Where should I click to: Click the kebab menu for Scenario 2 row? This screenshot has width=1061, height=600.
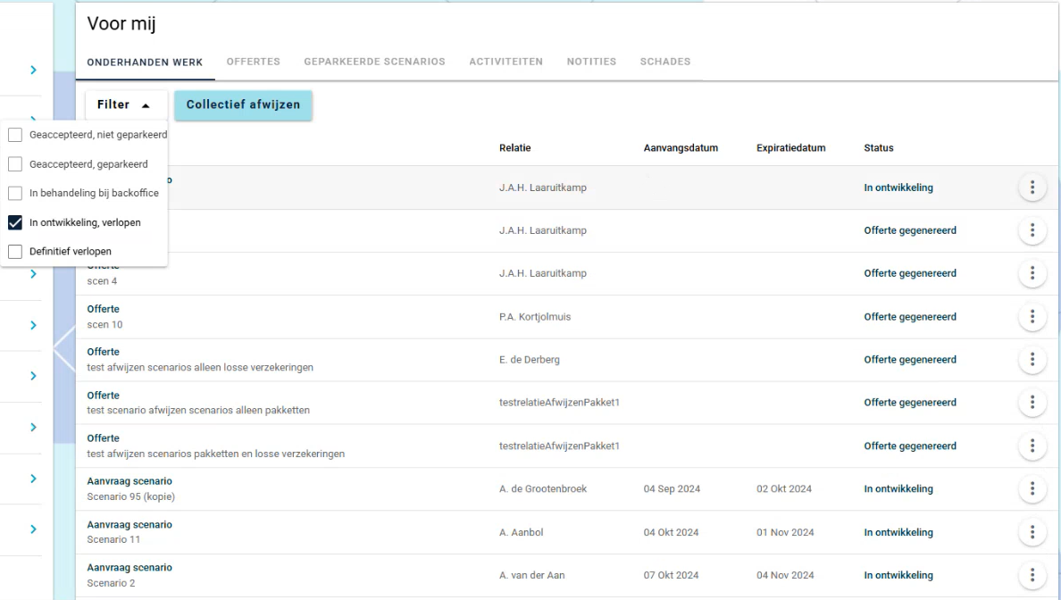pyautogui.click(x=1032, y=575)
